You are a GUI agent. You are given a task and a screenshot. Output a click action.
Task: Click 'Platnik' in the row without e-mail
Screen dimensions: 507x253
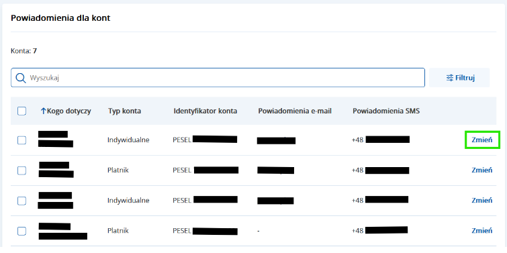pyautogui.click(x=118, y=231)
